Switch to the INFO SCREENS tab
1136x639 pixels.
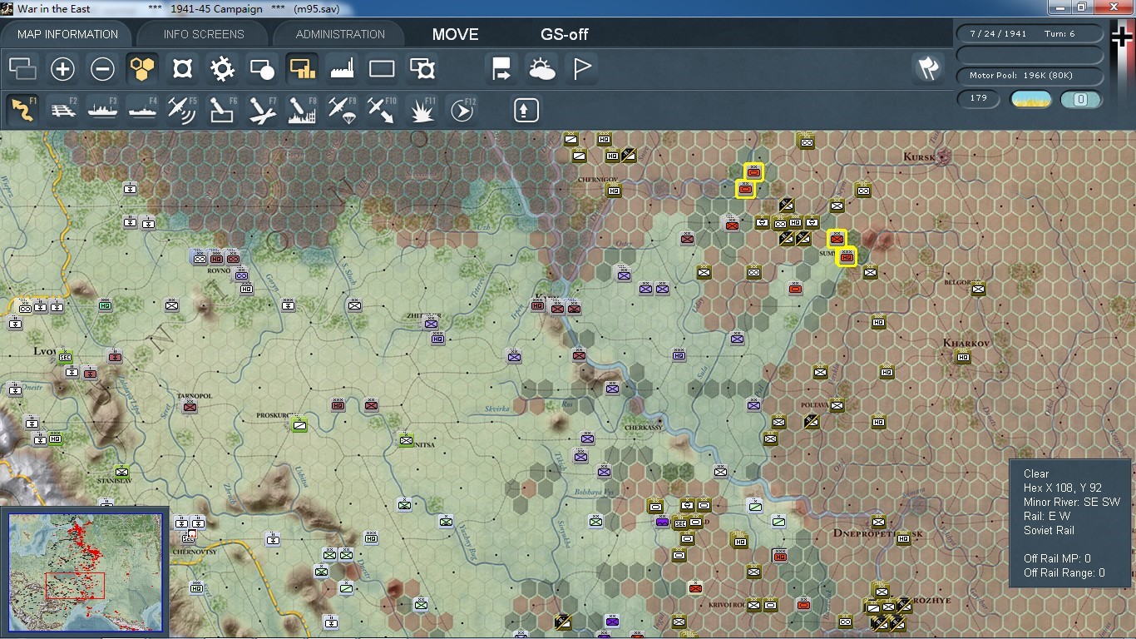(x=204, y=34)
